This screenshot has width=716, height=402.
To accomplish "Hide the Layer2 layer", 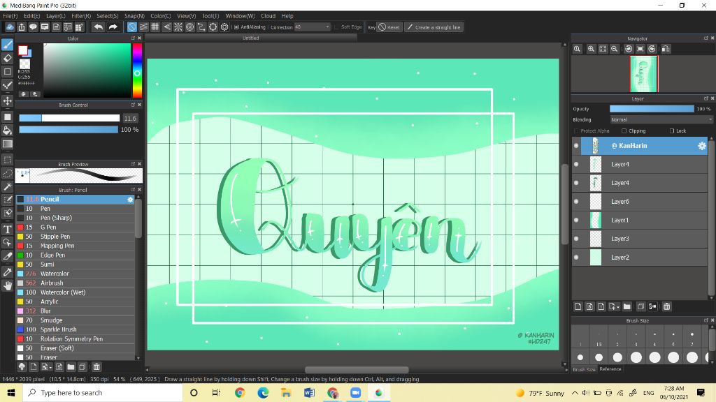I will click(576, 258).
